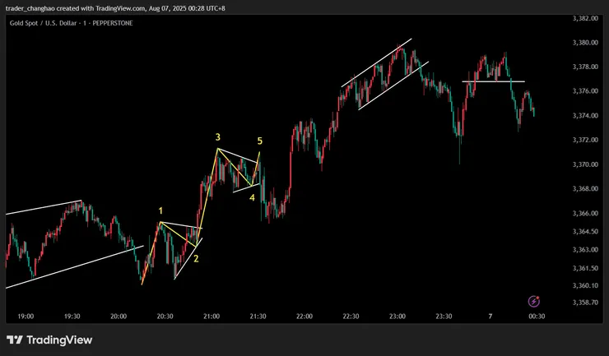Viewport: 609px width, 356px height.
Task: Select the 3,376.00 price axis label
Action: coord(585,90)
